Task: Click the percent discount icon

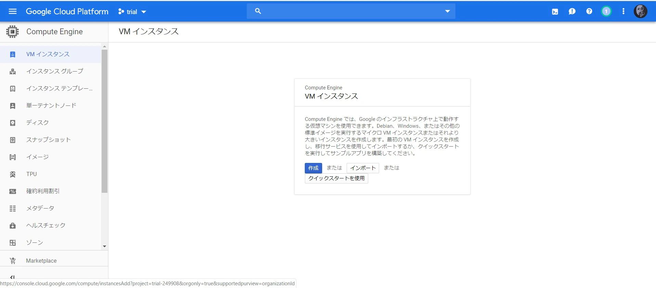Action: point(13,191)
